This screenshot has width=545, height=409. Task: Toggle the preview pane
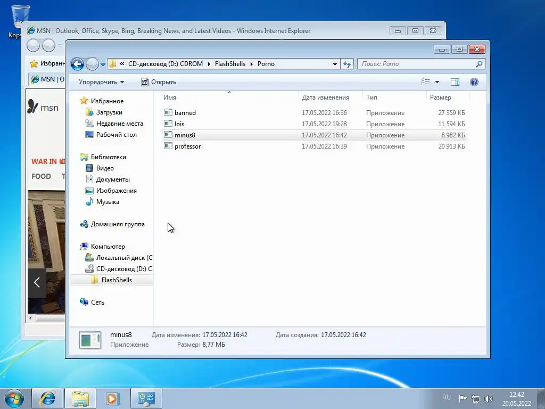point(455,81)
